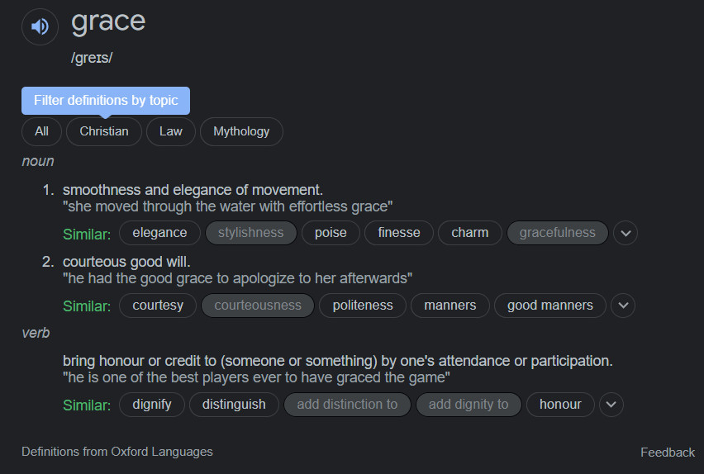The width and height of the screenshot is (704, 474).
Task: Open the synonym good manners
Action: (550, 306)
